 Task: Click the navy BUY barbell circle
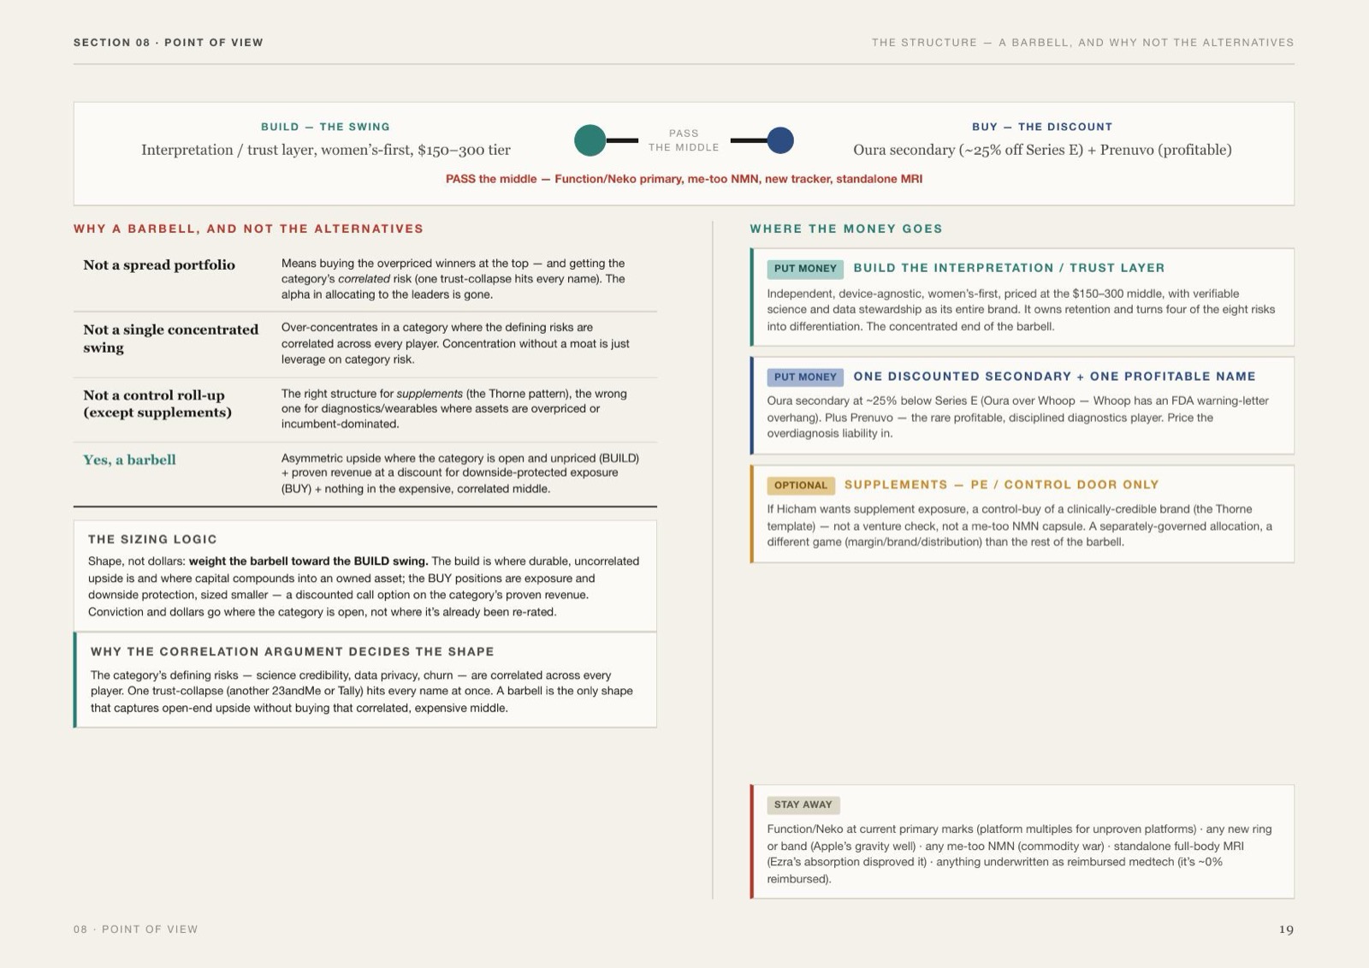tap(780, 140)
